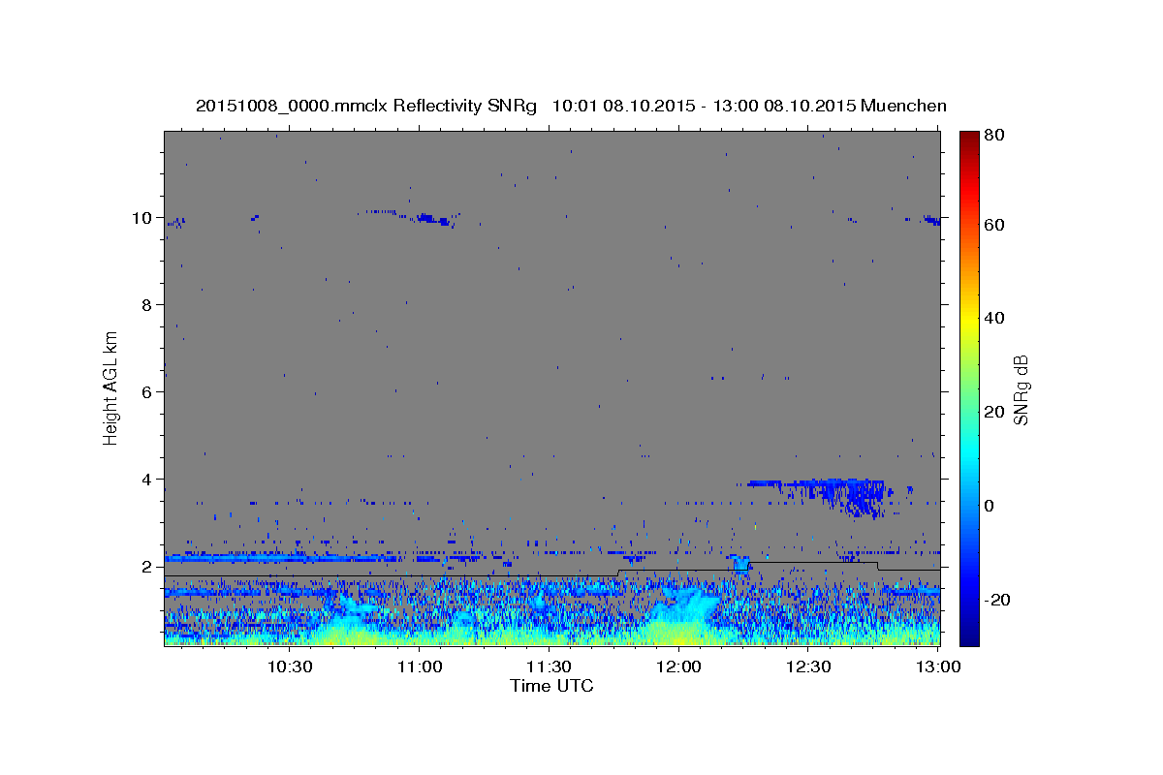Screen dimensions: 1163x775
Task: Click the height tick label 4
Action: click(147, 480)
